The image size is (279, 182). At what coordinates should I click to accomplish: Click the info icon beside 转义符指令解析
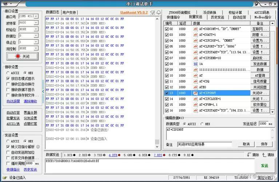[x=38, y=147]
